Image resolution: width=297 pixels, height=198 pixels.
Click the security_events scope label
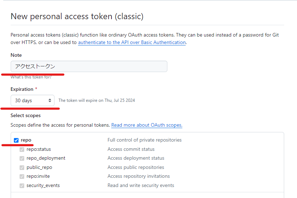click(43, 185)
